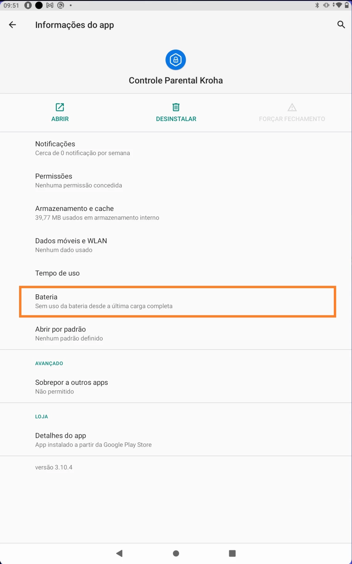Select Dados móveis e WLAN
The width and height of the screenshot is (352, 564).
pos(71,245)
